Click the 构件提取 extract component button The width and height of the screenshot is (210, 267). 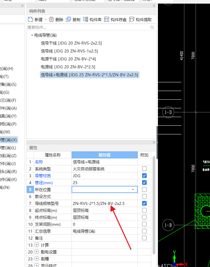tap(140, 19)
